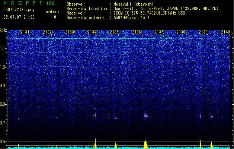The height and width of the screenshot is (149, 234).
Task: Click the last meteor echo right of 2139
Action: (211, 117)
